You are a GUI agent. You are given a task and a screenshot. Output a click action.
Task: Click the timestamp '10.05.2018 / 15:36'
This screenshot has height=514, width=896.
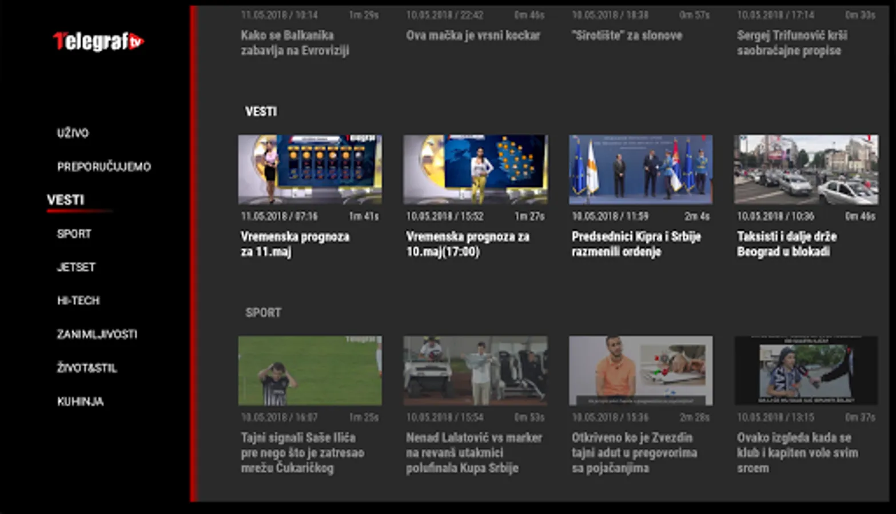[610, 417]
